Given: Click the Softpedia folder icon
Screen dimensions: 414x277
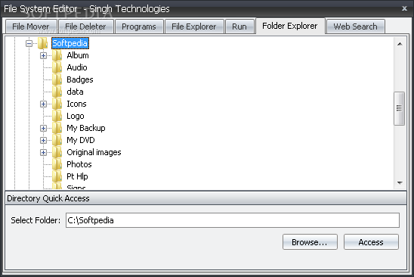Looking at the screenshot, I should [42, 43].
